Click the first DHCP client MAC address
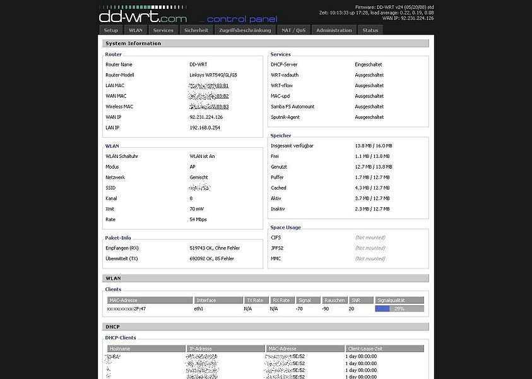Screen dimensions: 532x379 pos(287,356)
